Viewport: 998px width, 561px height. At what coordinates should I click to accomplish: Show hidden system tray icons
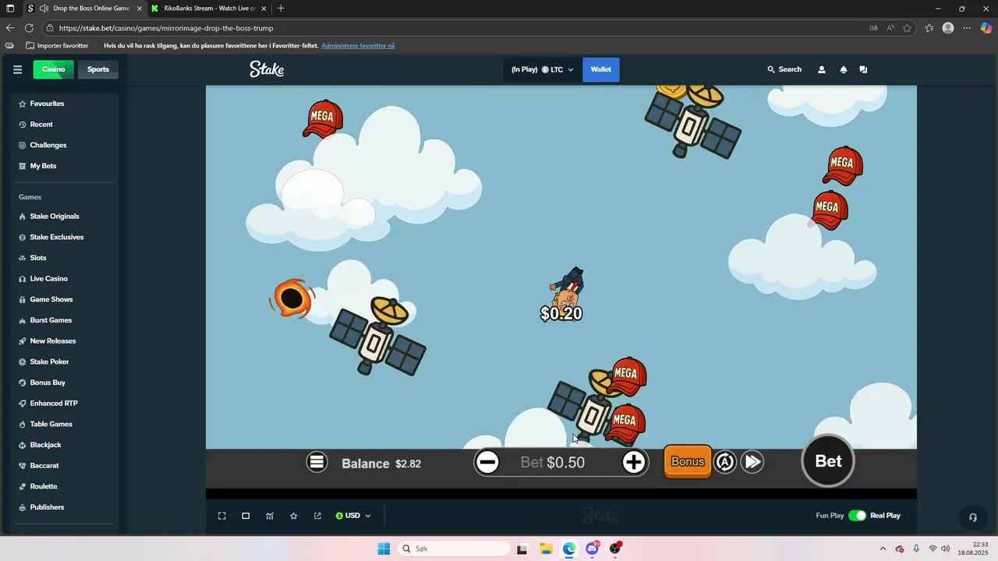[x=883, y=549]
